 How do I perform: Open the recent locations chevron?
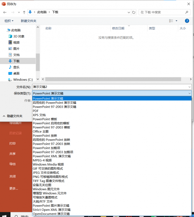pyautogui.click(x=19, y=12)
